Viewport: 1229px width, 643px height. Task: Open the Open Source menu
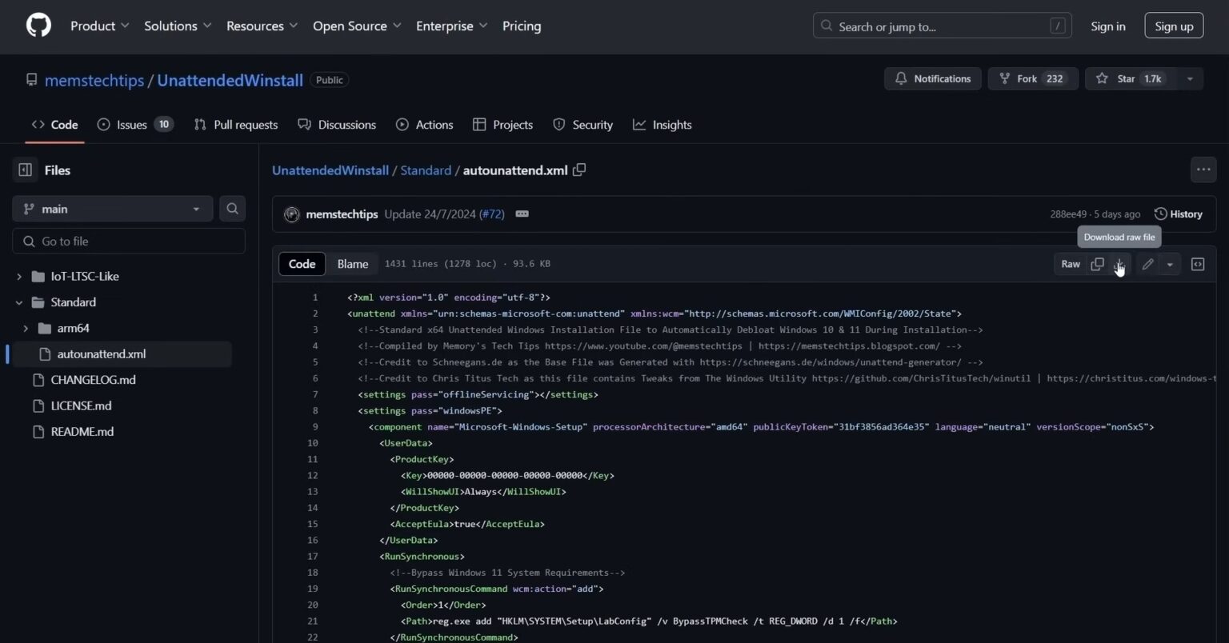(356, 26)
